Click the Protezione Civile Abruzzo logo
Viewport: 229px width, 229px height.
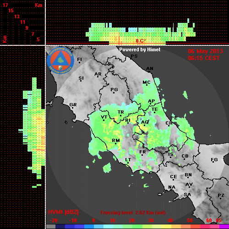point(60,61)
